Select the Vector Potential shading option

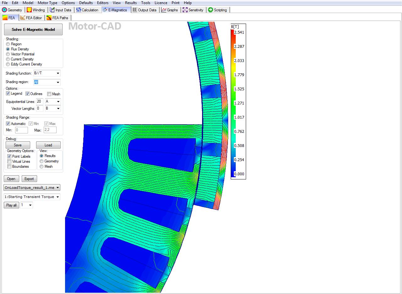tap(8, 54)
